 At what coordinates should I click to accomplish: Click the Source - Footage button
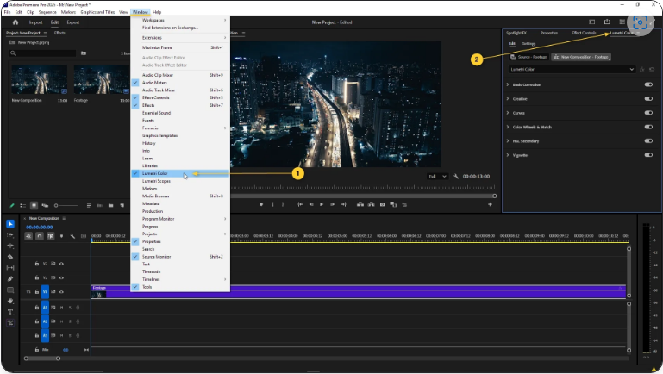click(x=529, y=57)
